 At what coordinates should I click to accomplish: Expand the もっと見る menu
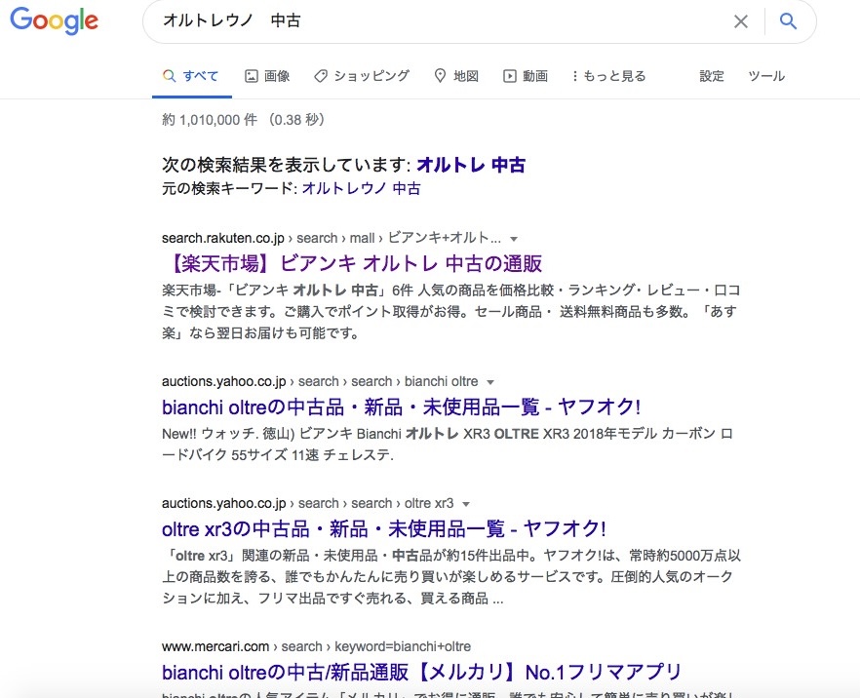click(609, 76)
